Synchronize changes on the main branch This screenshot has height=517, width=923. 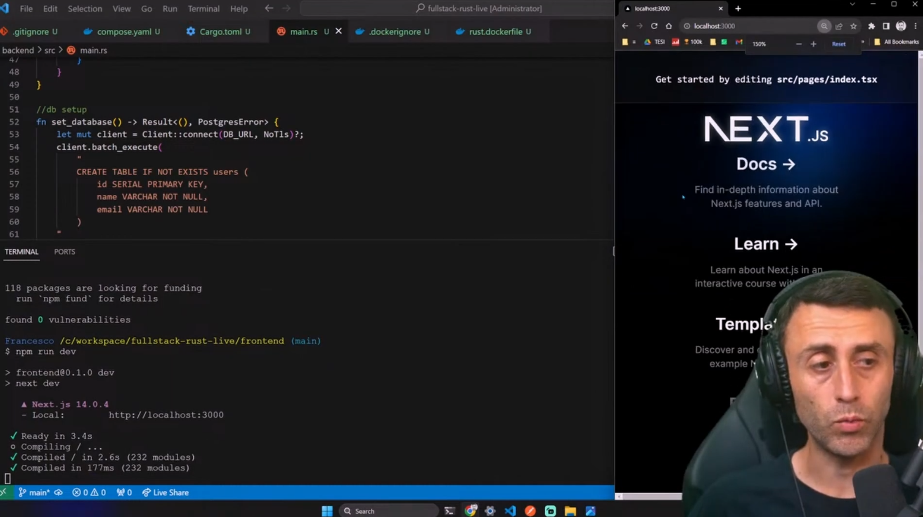[58, 492]
